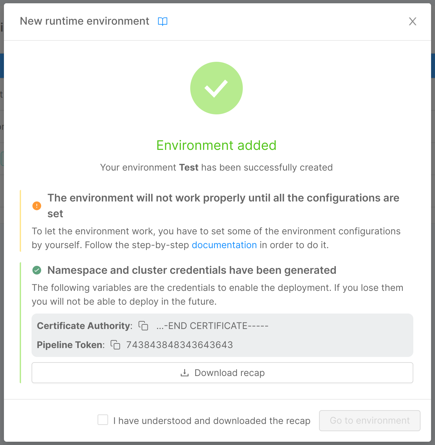Click the large green success checkmark
435x445 pixels.
(x=216, y=88)
